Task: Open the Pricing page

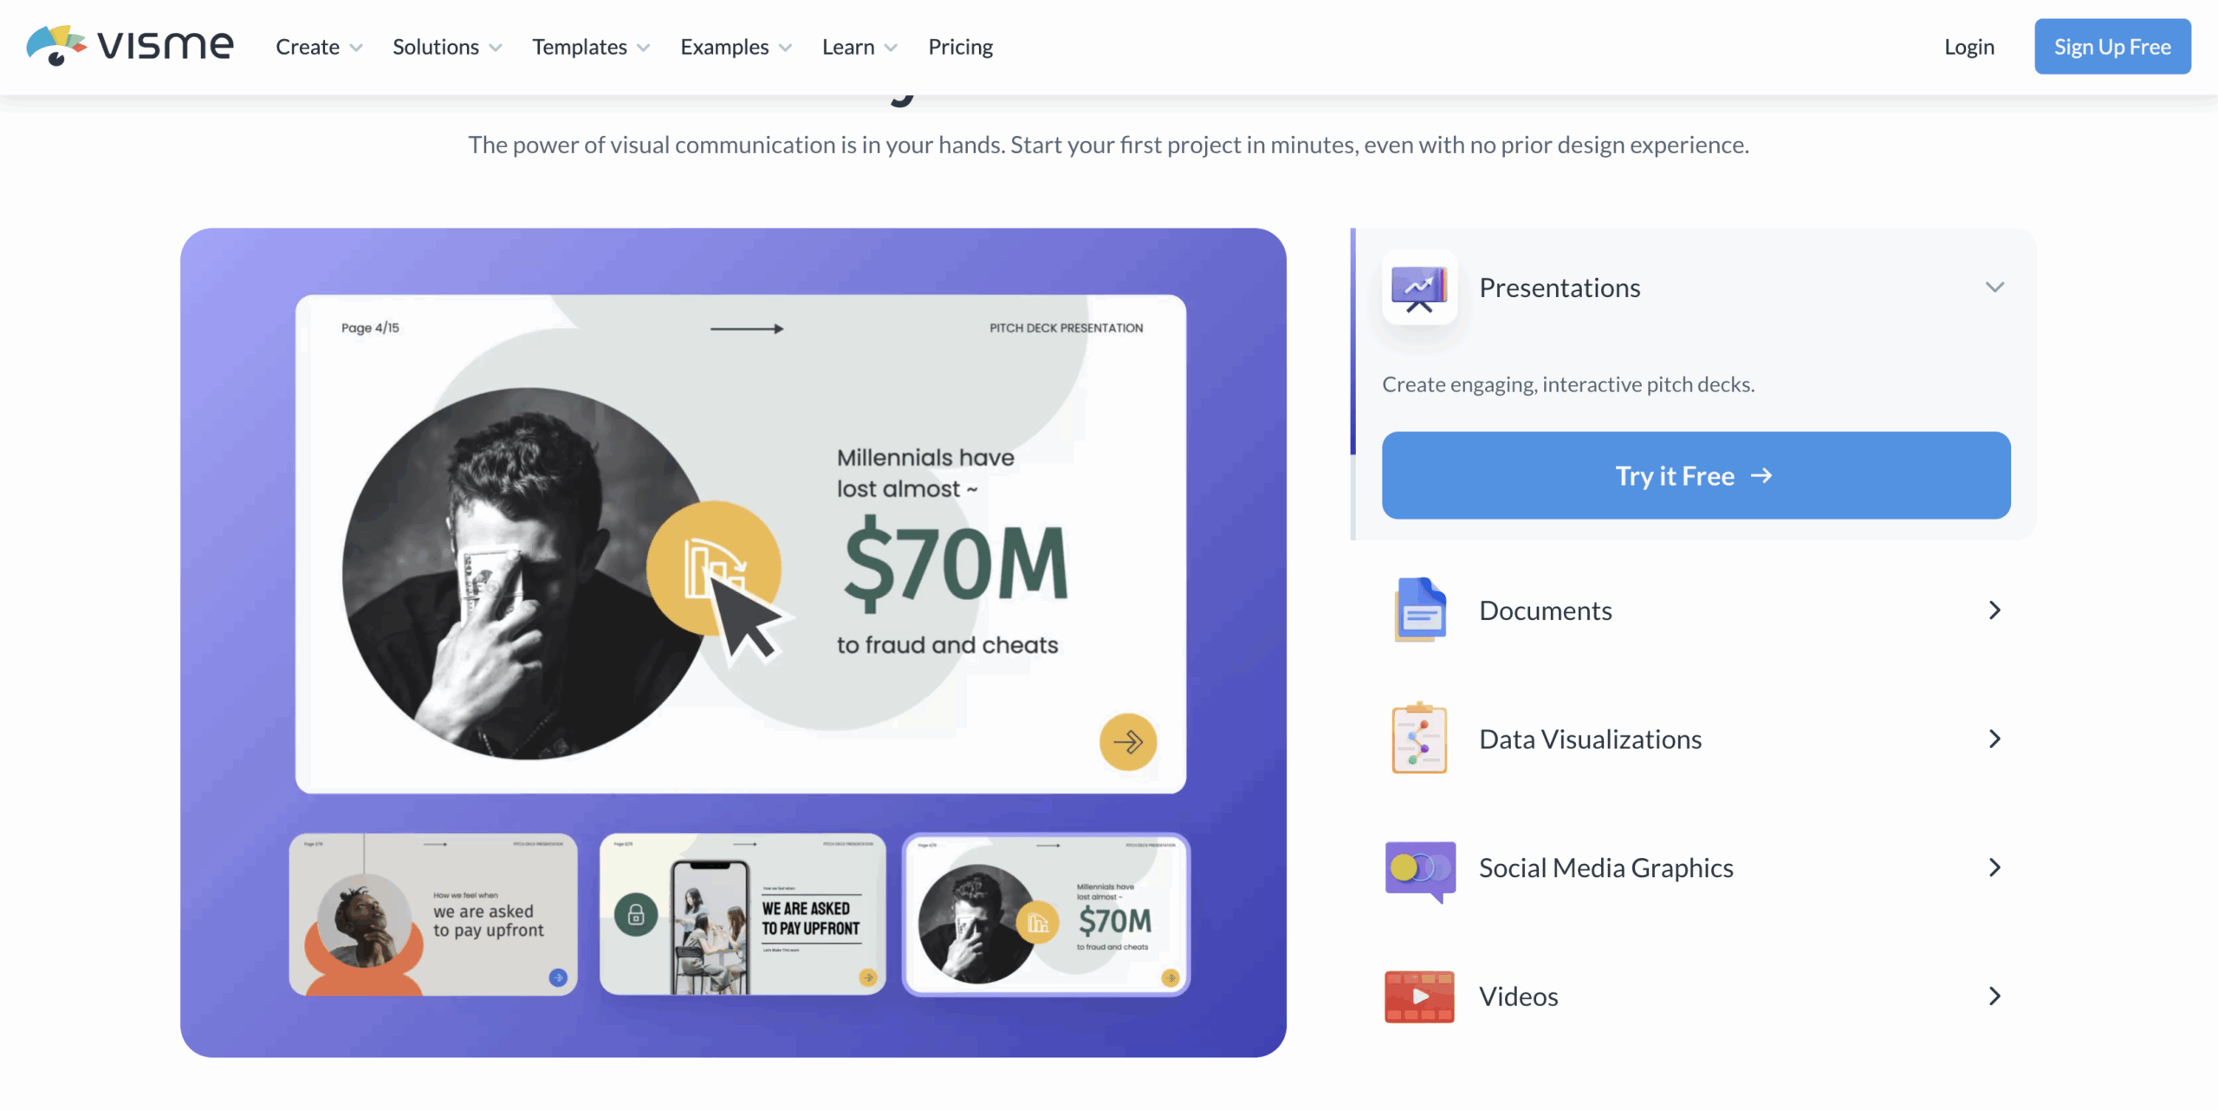Action: (960, 47)
